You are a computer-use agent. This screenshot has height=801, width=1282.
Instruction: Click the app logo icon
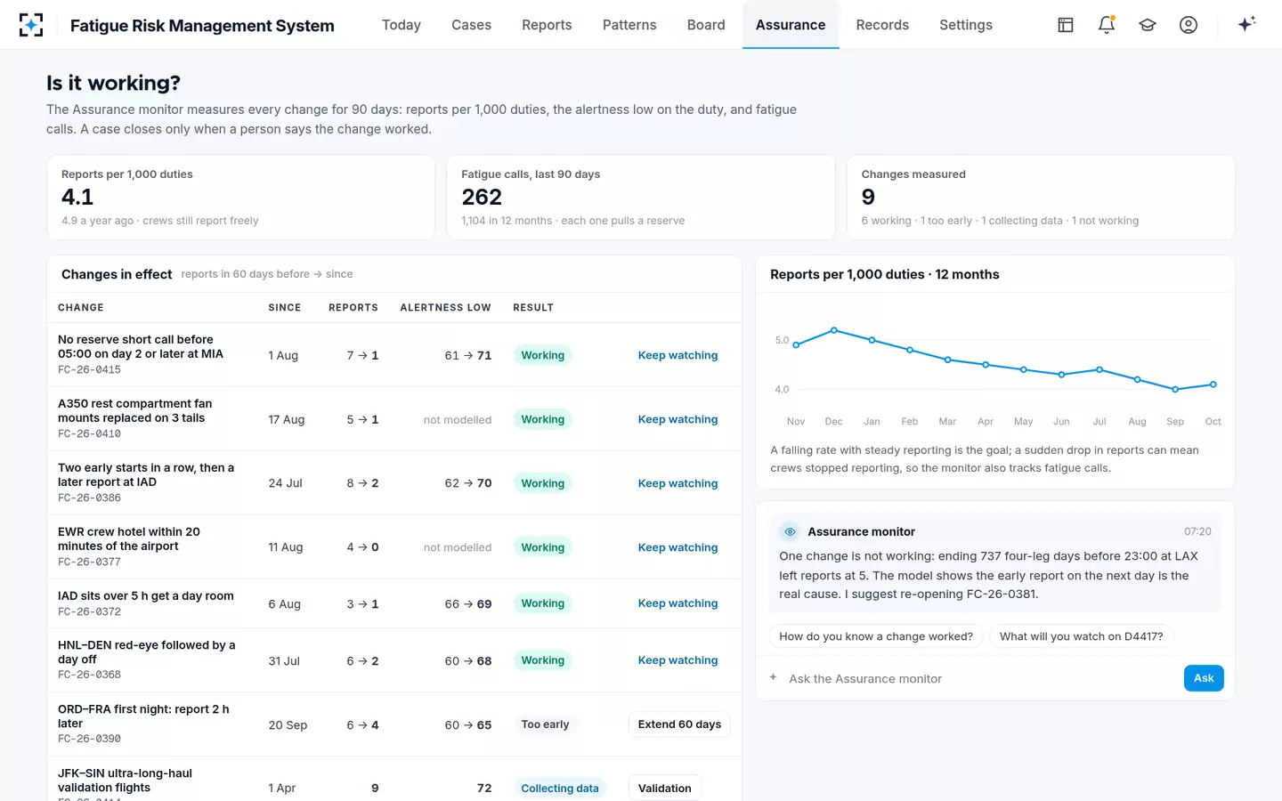click(x=31, y=25)
